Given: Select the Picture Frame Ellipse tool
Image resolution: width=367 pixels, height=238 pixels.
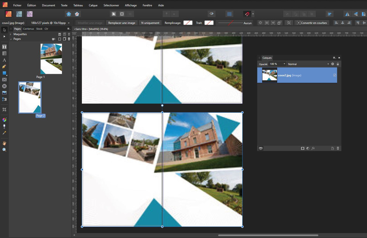Looking at the screenshot, I should click(4, 86).
